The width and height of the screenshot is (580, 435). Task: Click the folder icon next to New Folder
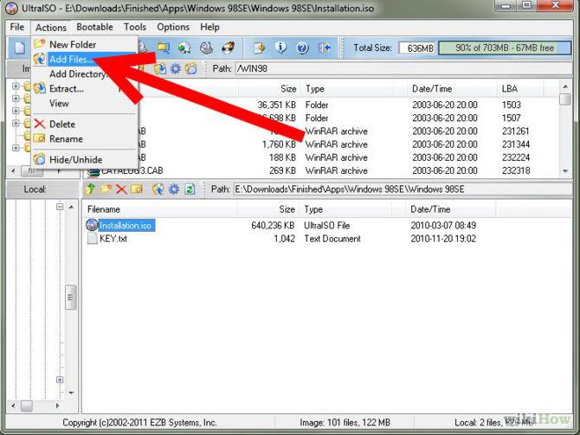(x=39, y=44)
